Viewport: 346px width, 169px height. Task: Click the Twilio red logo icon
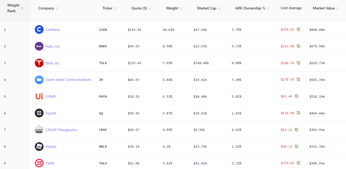tap(39, 163)
